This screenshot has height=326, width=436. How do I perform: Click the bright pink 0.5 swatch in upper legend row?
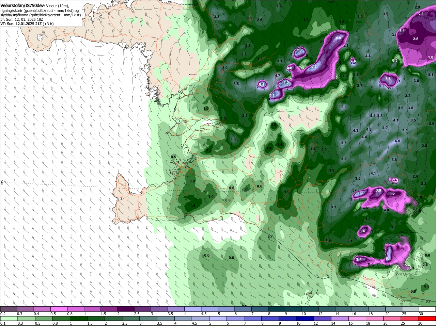point(59,309)
